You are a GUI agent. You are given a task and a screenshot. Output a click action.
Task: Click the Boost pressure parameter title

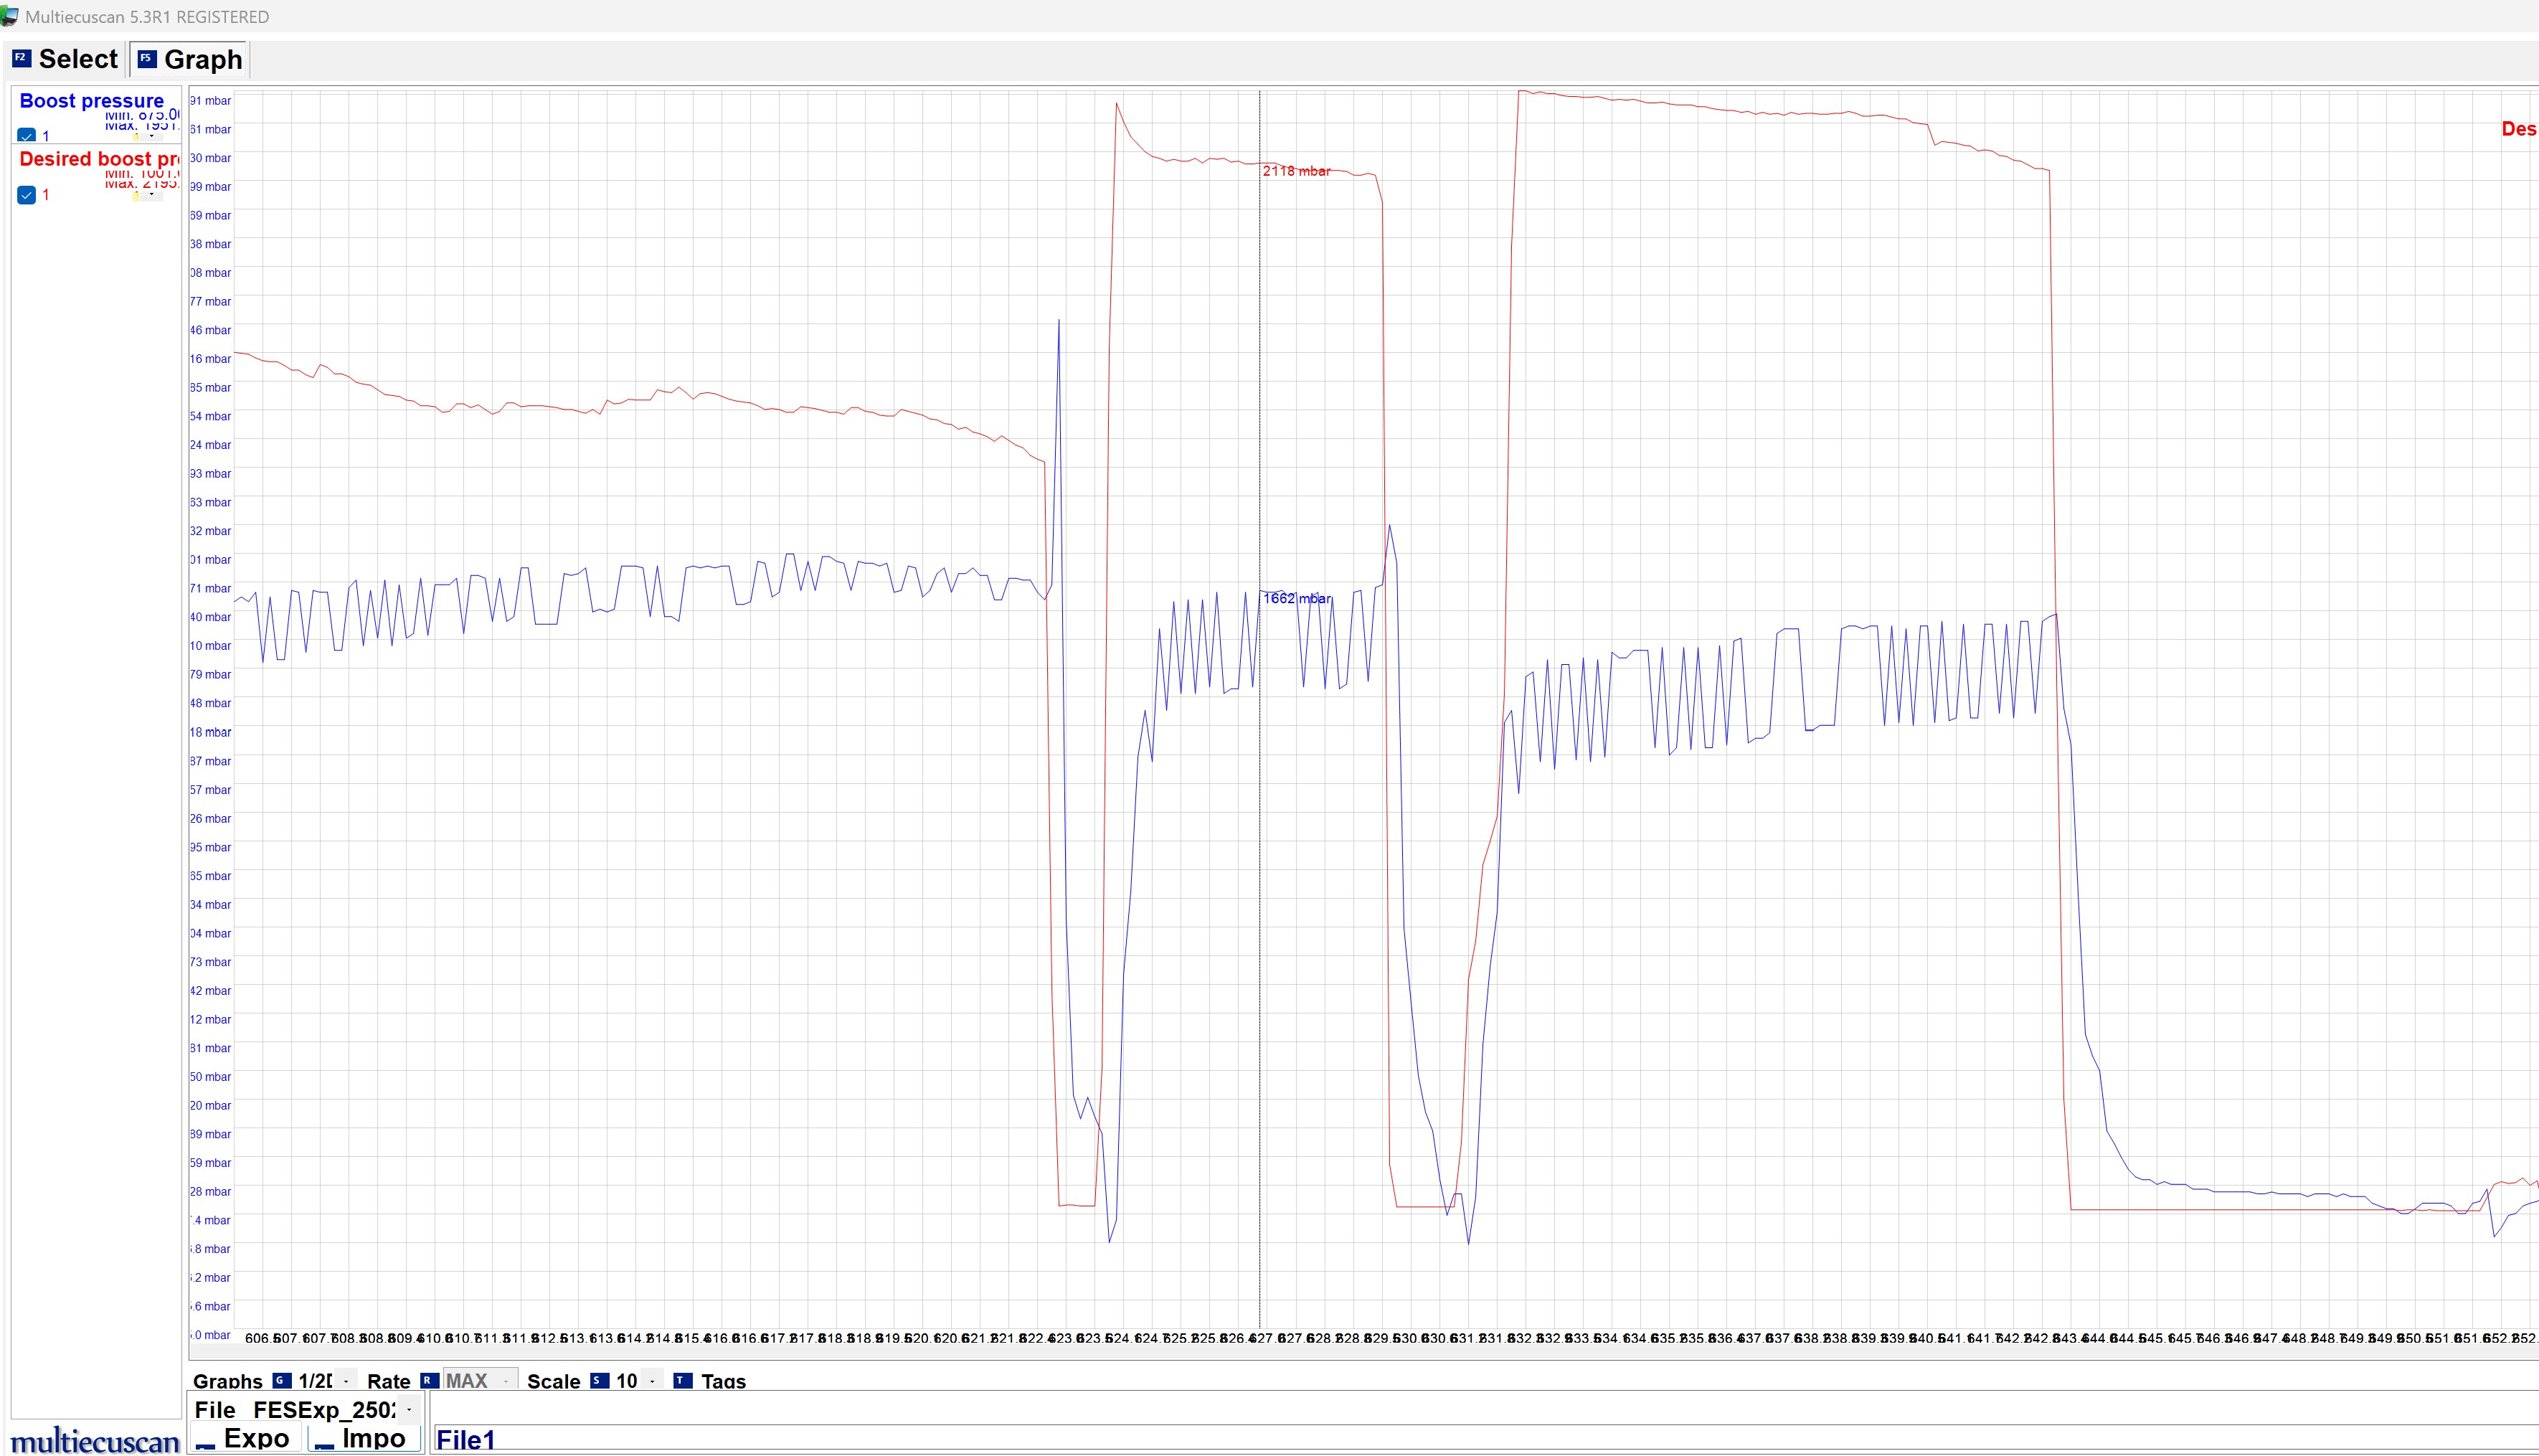point(92,101)
